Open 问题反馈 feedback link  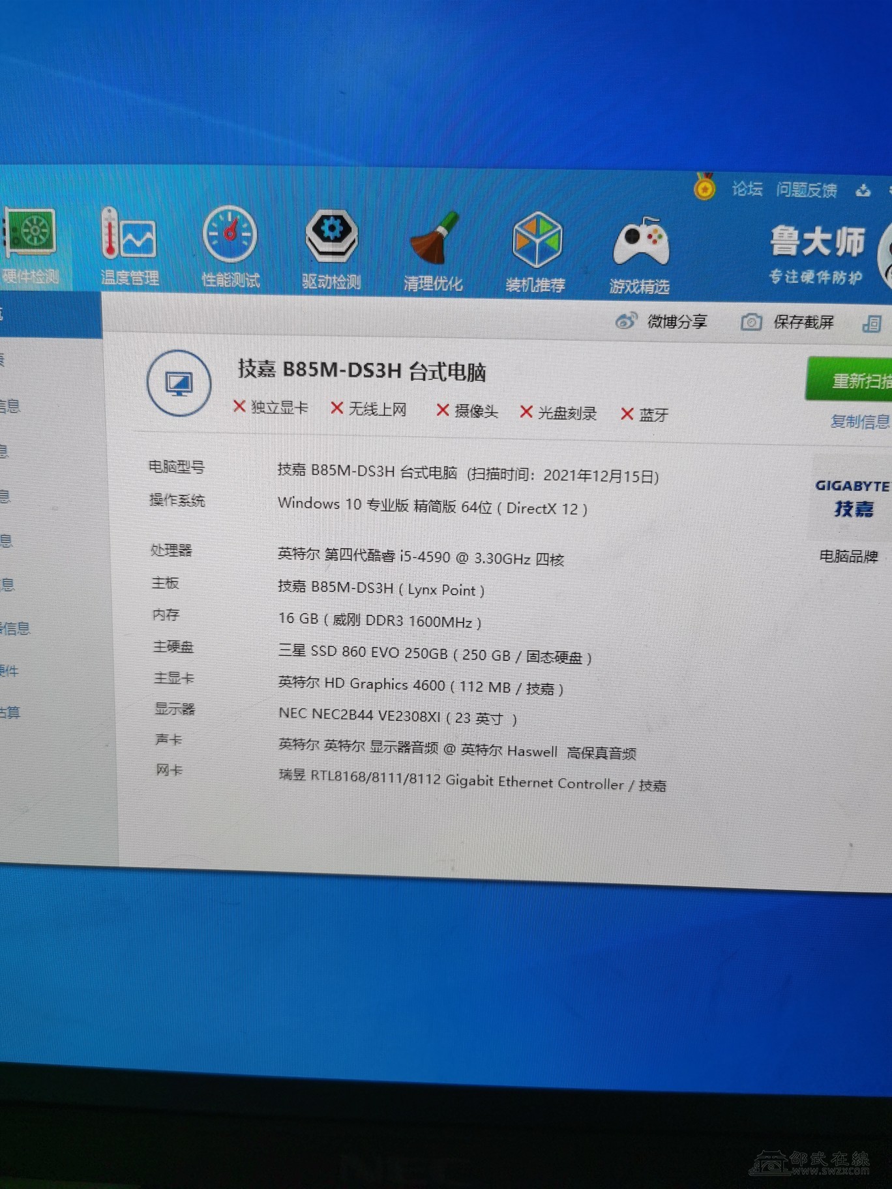click(807, 190)
